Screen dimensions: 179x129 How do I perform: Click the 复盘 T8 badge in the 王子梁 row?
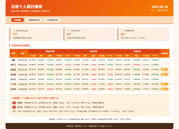point(165,84)
